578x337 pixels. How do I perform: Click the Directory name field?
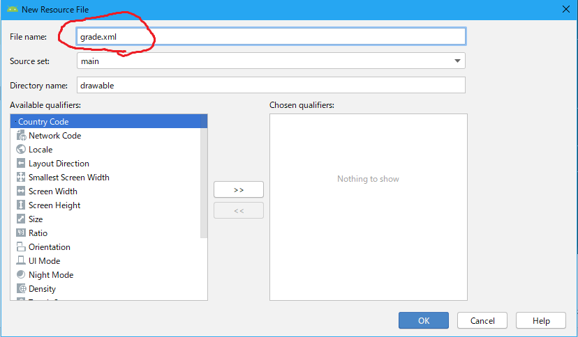point(271,85)
